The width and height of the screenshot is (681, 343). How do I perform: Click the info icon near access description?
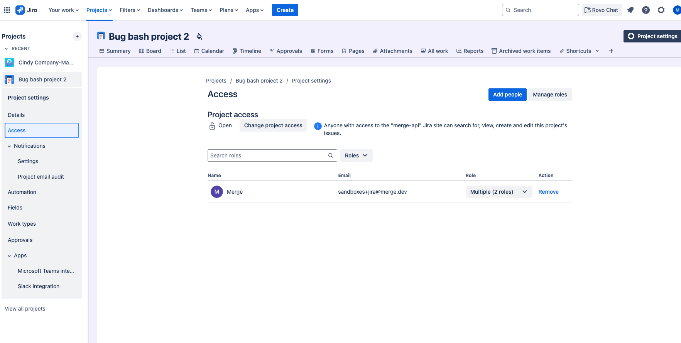click(318, 126)
